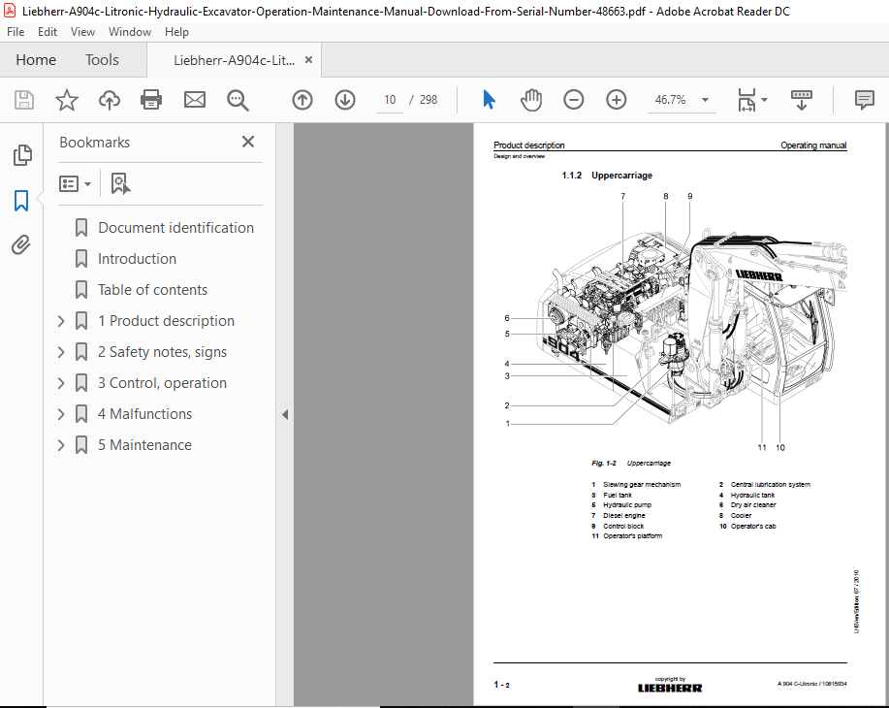Go to Table of contents bookmark
Screen dimensions: 889x708
click(x=152, y=290)
